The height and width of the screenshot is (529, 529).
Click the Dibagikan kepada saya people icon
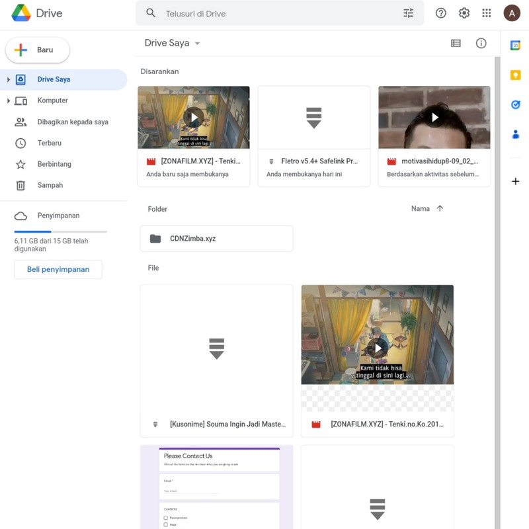pos(20,122)
